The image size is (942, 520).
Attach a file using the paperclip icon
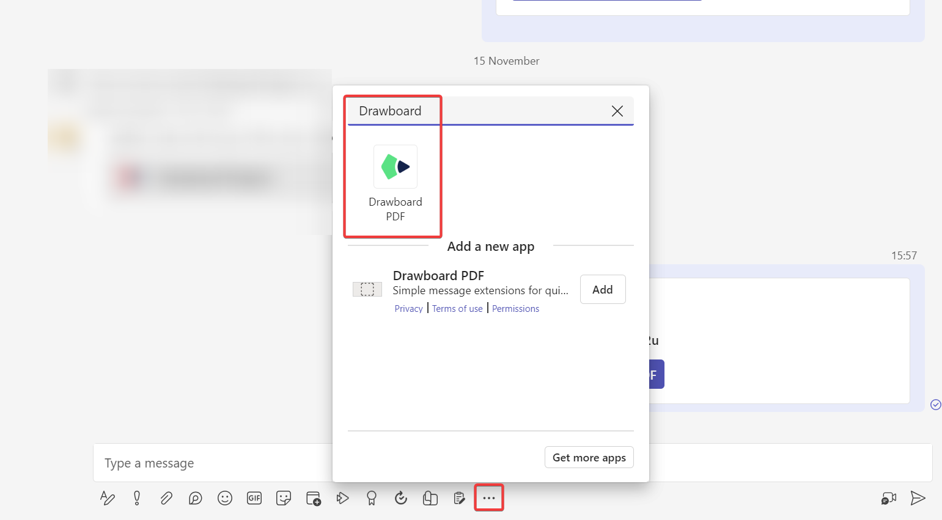tap(166, 498)
